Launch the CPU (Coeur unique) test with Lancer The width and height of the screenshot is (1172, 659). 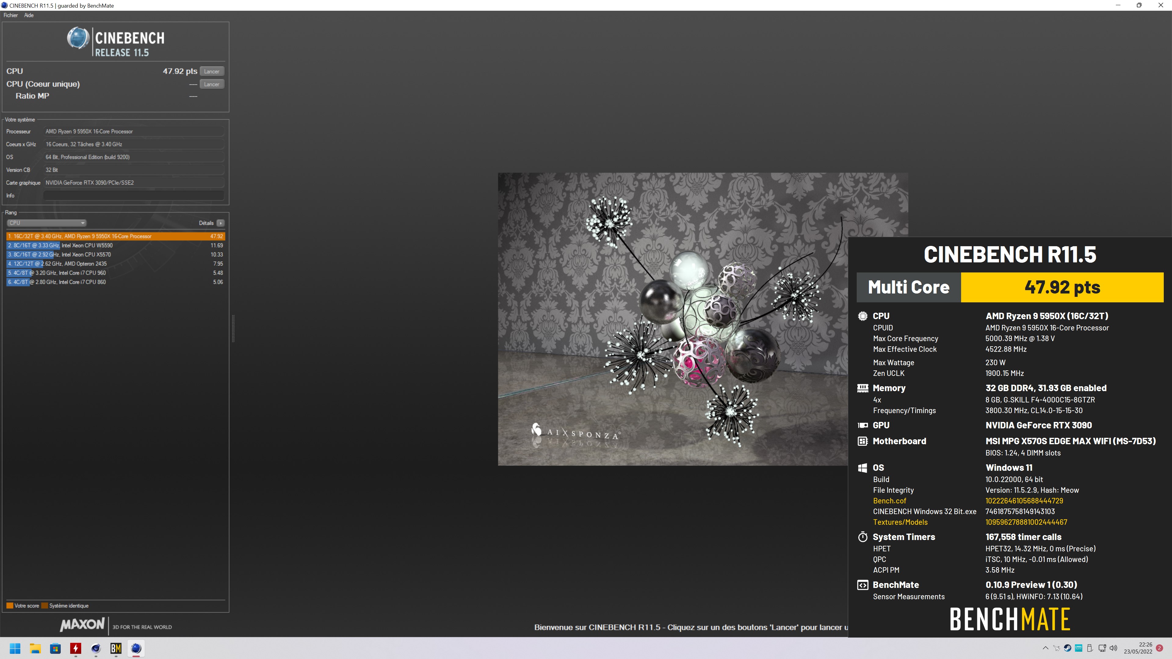tap(212, 84)
